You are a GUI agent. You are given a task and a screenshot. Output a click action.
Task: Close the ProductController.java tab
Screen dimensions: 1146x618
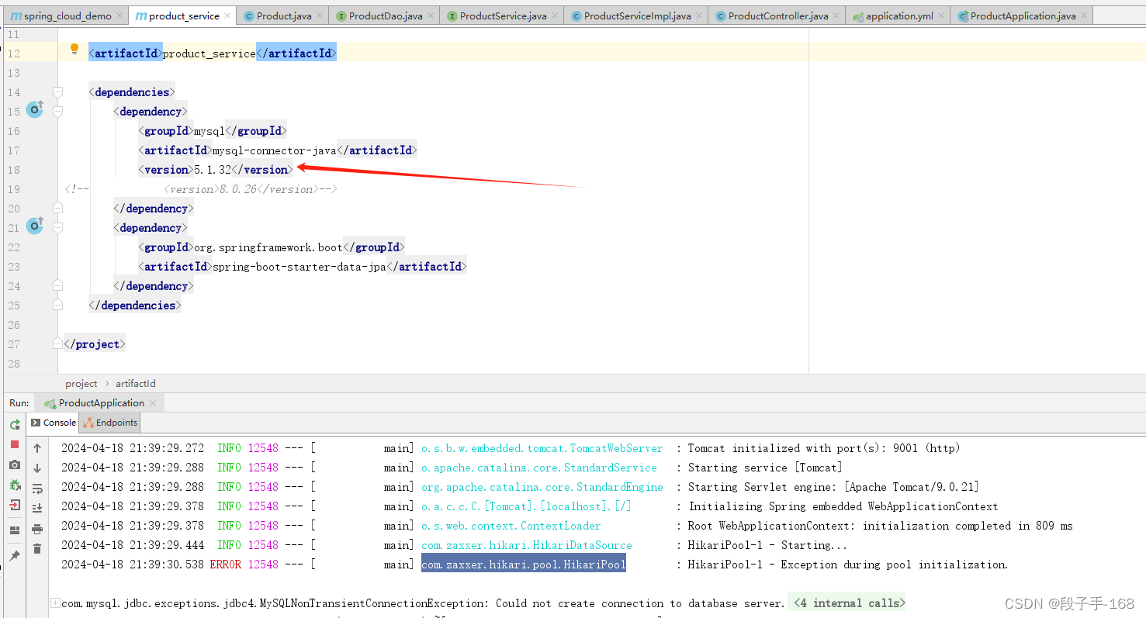point(836,16)
